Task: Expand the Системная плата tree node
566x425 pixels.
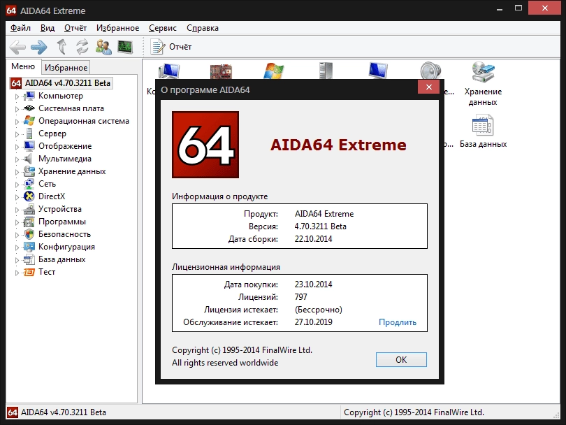Action: click(17, 109)
